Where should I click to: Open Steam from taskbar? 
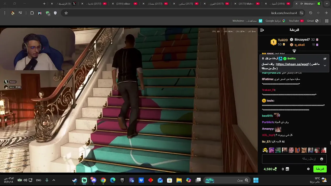[x=75, y=180]
